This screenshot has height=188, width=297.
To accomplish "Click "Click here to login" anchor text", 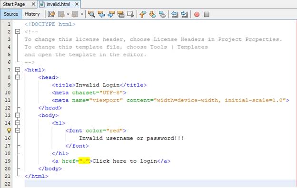I will point(125,161).
